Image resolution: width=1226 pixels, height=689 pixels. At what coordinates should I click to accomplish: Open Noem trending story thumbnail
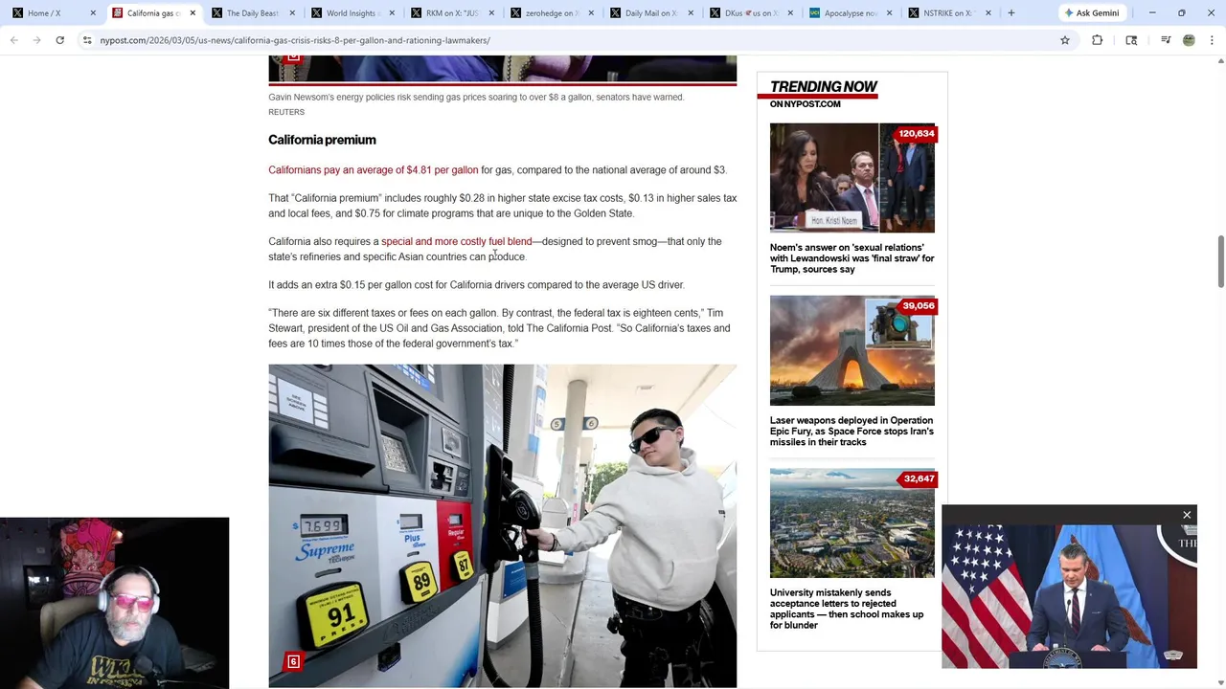851,178
